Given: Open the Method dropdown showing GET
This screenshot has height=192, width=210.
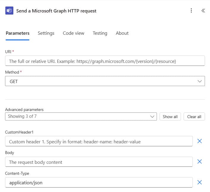Looking at the screenshot, I should tap(105, 81).
